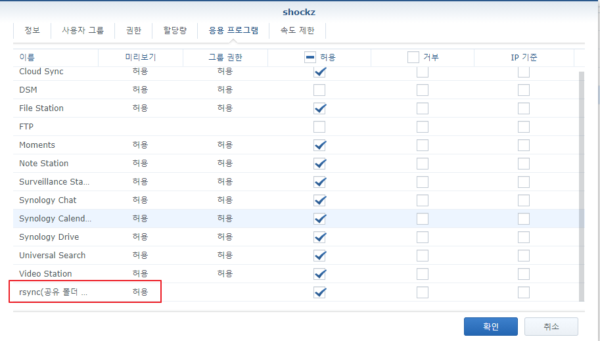
Task: Click the 취소 button
Action: coord(551,327)
